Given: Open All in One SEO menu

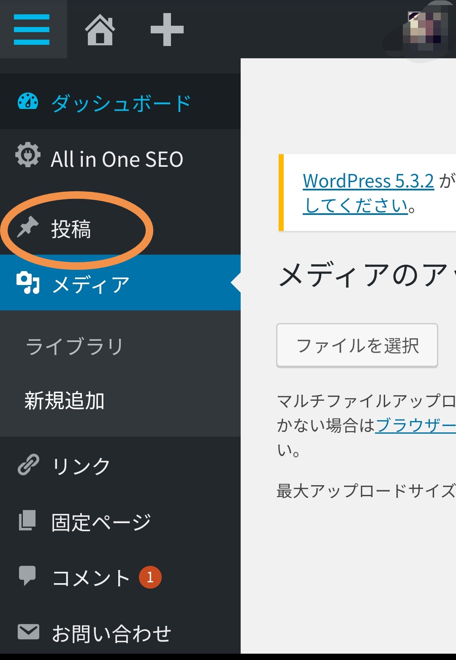Looking at the screenshot, I should tap(117, 160).
